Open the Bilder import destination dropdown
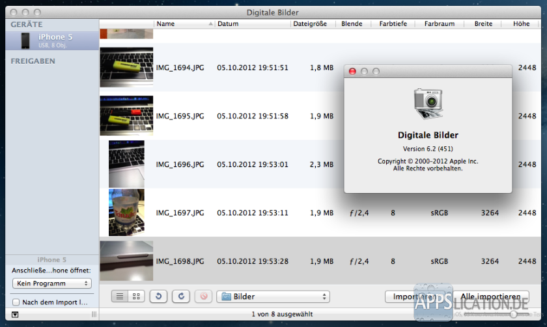 pyautogui.click(x=273, y=296)
